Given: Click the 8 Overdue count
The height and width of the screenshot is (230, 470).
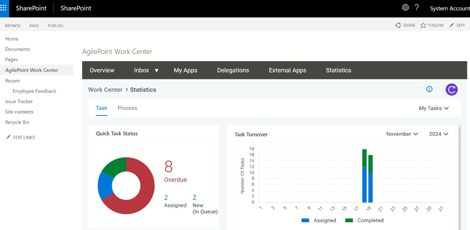Looking at the screenshot, I should pyautogui.click(x=169, y=167).
